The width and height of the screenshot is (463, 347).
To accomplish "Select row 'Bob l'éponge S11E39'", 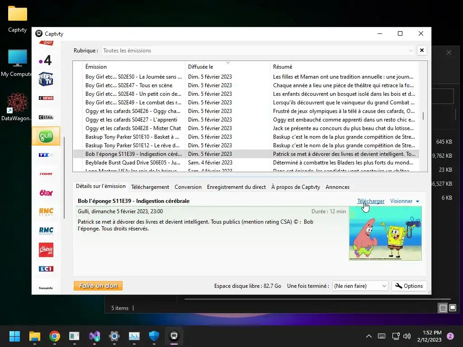I will [246, 154].
